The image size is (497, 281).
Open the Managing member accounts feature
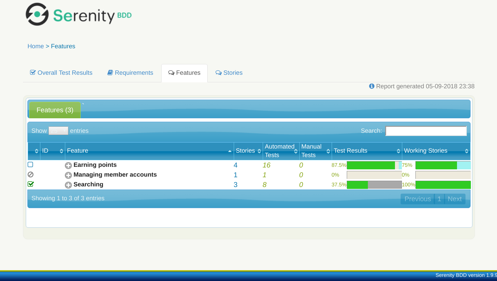115,175
